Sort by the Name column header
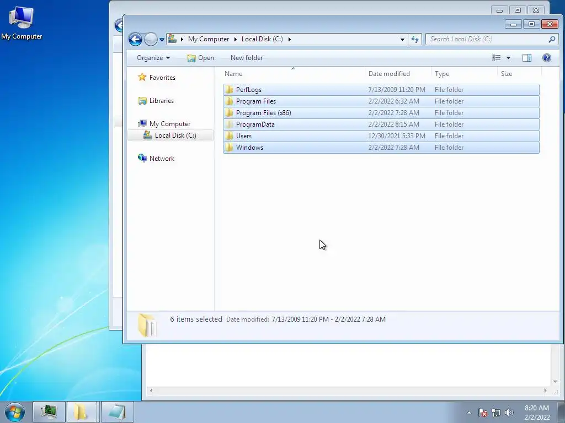Screen dimensions: 565x423 (294, 74)
